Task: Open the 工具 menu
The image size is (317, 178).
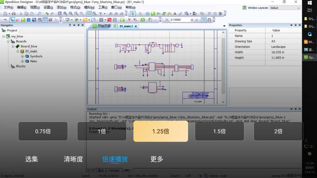Action: [x=102, y=7]
